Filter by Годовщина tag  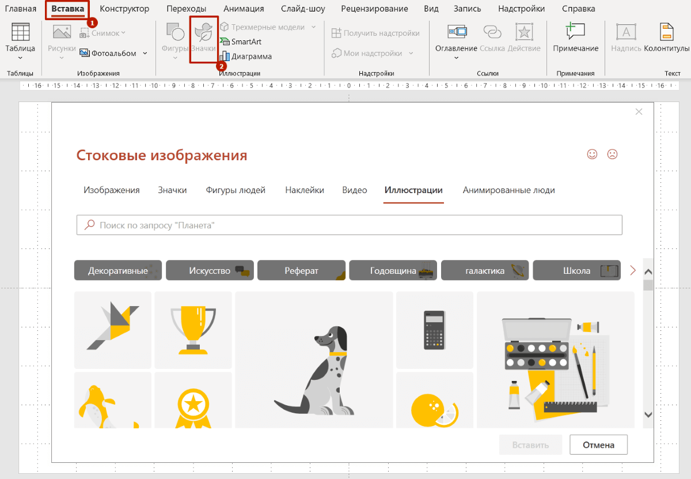point(393,270)
